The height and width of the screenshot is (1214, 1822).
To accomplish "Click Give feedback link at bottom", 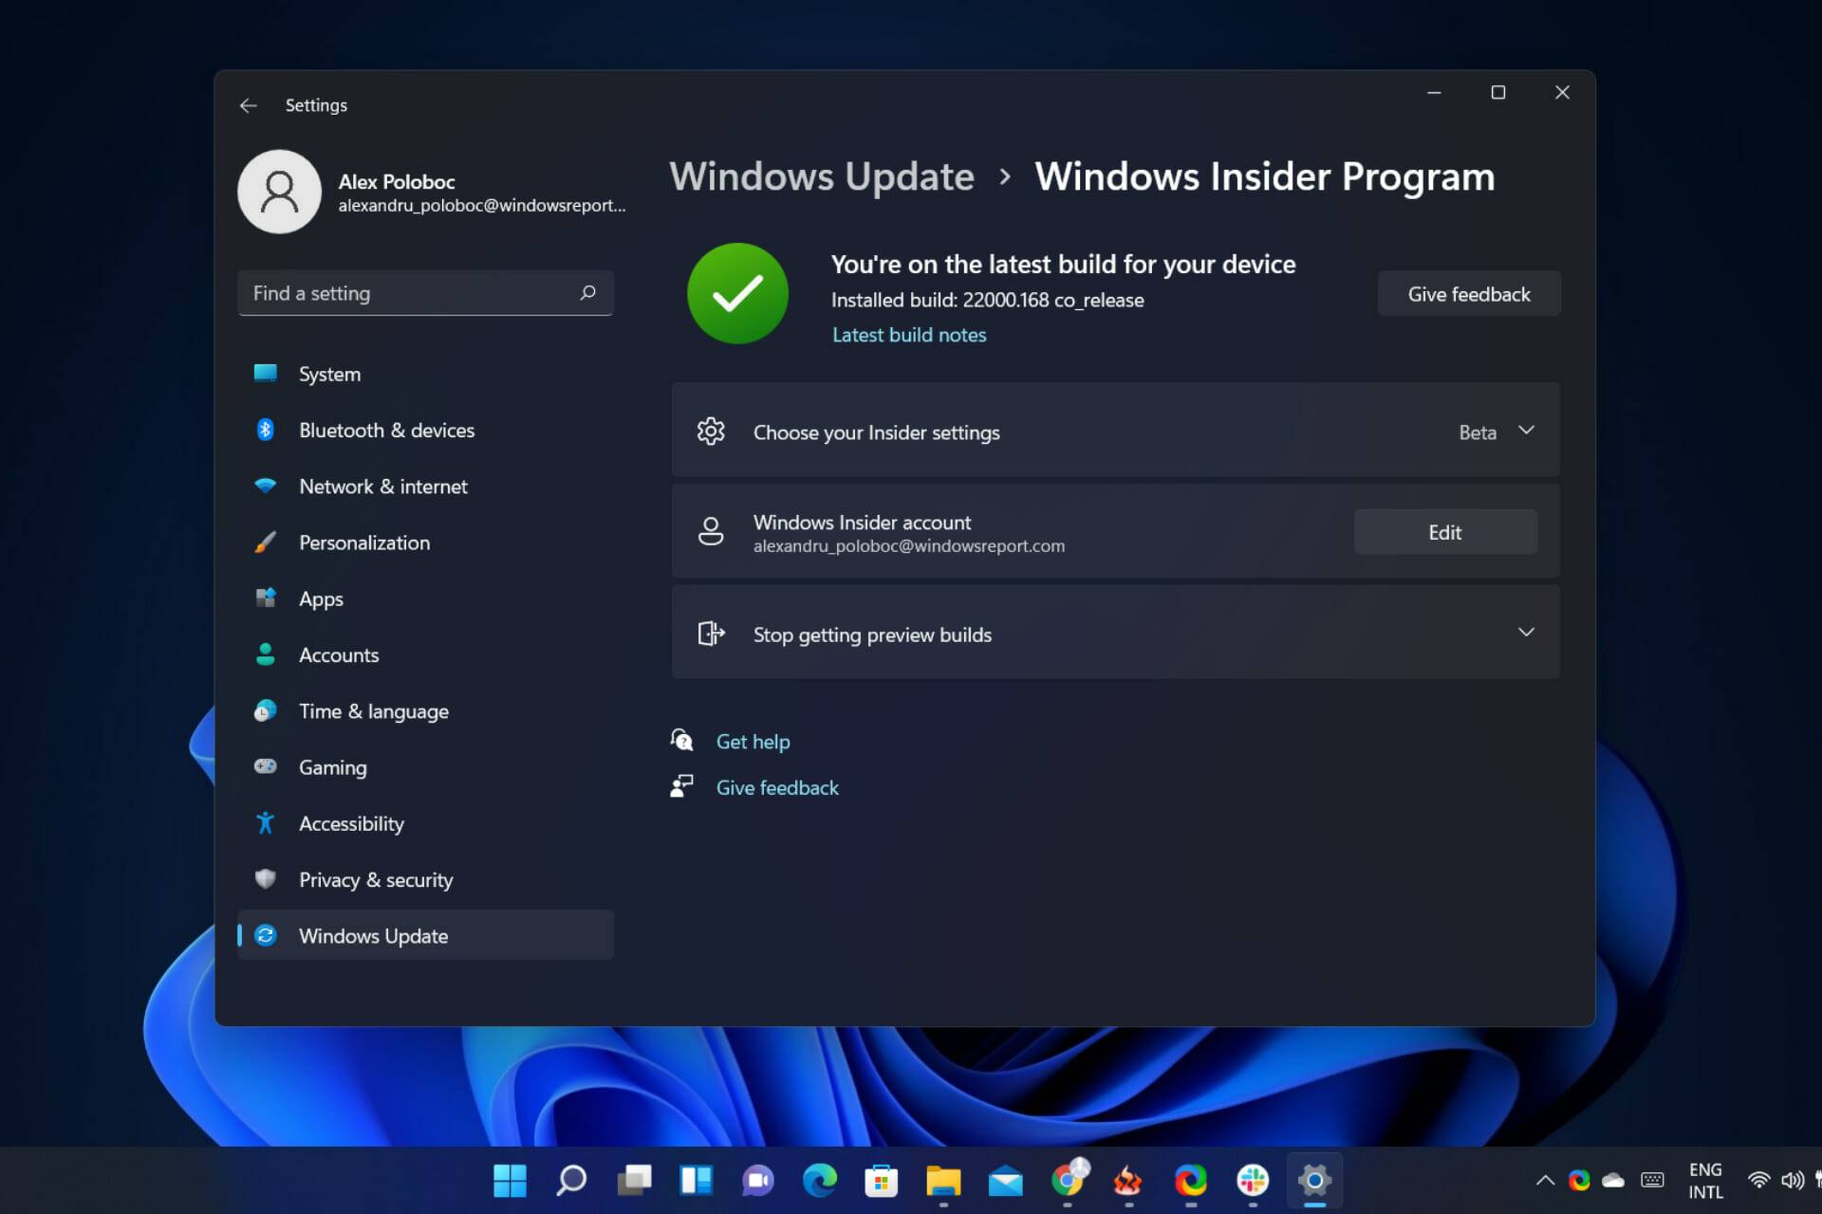I will click(x=777, y=787).
